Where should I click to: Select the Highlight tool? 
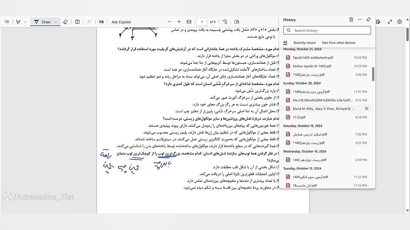pyautogui.click(x=18, y=22)
